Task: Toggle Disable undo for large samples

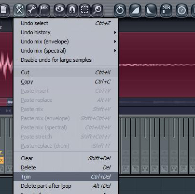Action: point(66,60)
